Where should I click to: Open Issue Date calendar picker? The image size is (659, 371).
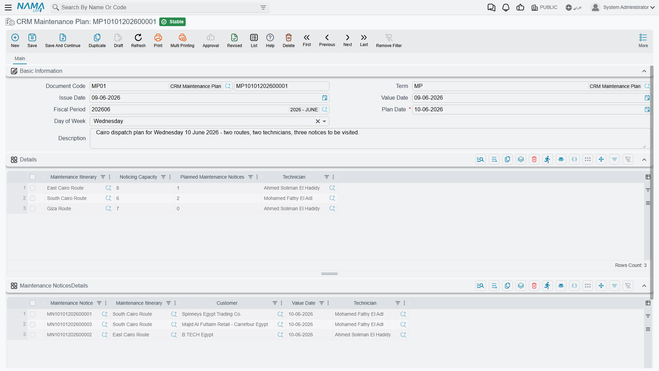click(x=325, y=98)
